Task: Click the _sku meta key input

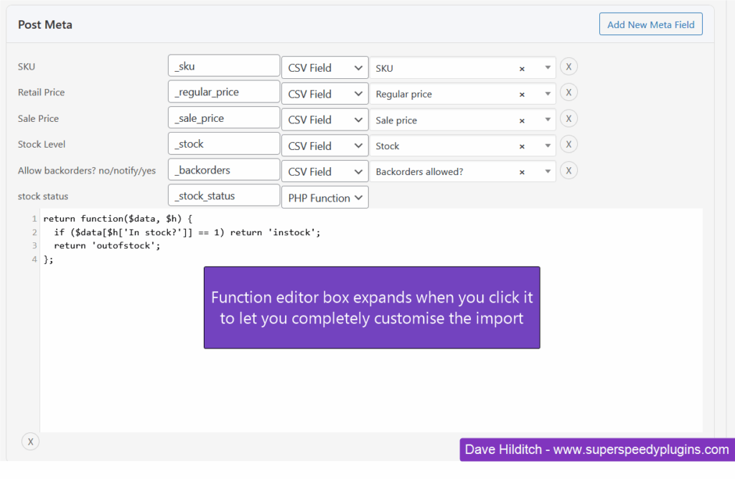Action: 223,66
